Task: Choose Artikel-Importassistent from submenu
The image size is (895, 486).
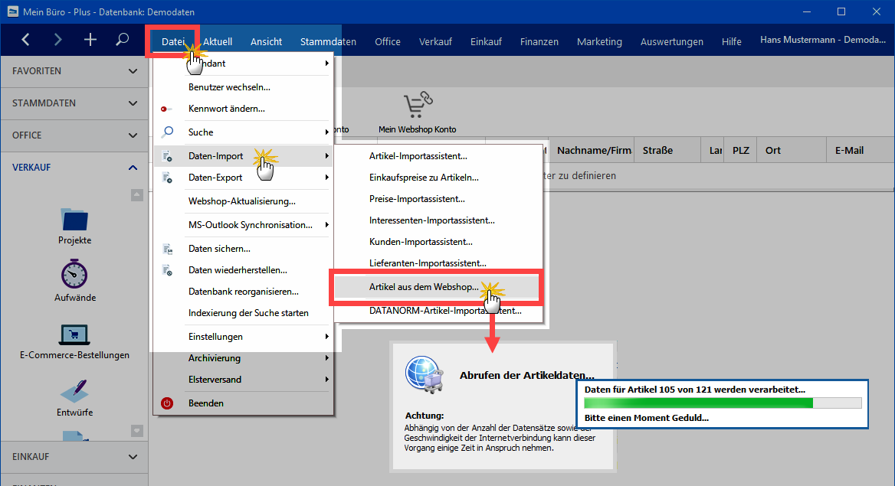Action: [x=438, y=155]
